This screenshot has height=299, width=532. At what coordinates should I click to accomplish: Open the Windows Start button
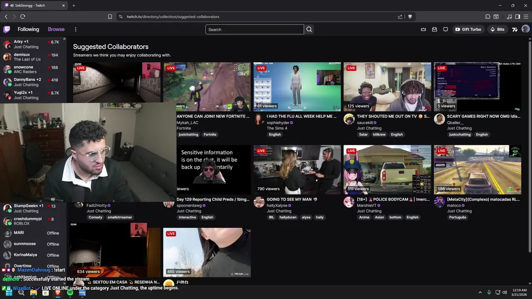pos(9,293)
